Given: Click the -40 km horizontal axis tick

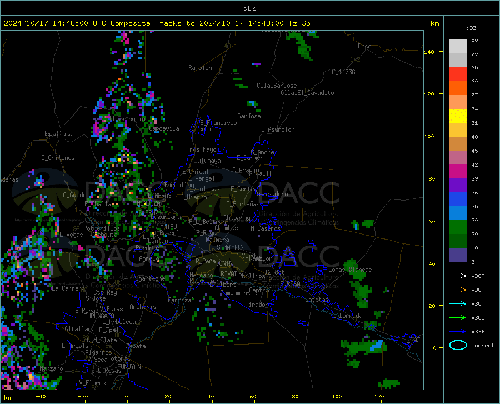Looking at the screenshot, I should click(41, 397).
